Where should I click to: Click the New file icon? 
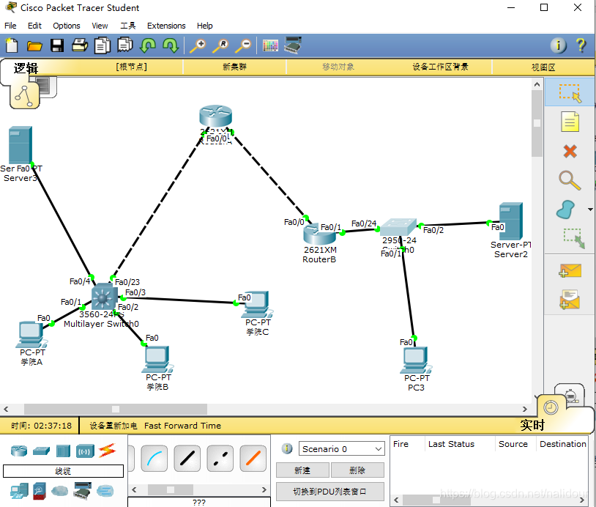pyautogui.click(x=12, y=45)
